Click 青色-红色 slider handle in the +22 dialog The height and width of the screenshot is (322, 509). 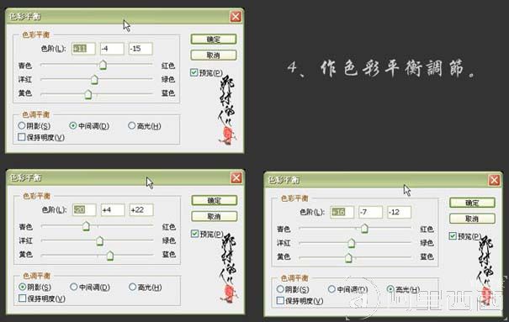click(86, 226)
